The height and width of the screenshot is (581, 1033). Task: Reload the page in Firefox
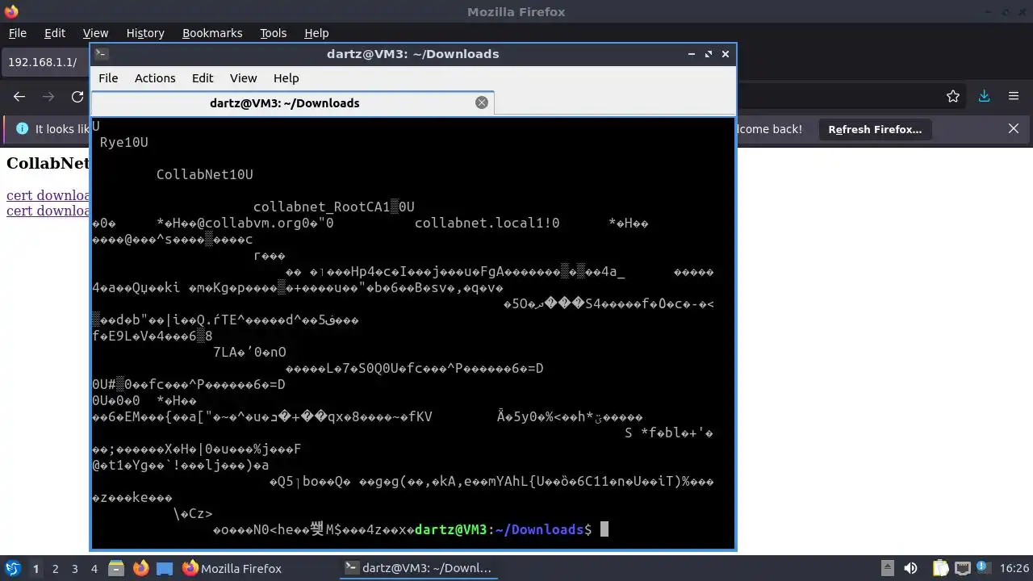pos(77,97)
